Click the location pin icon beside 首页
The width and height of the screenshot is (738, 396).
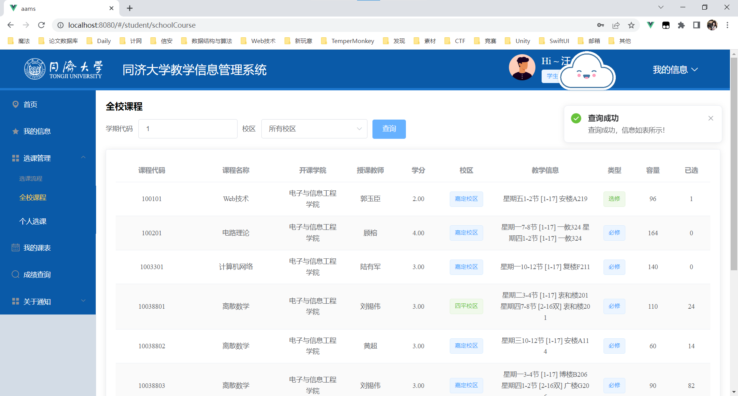(15, 104)
